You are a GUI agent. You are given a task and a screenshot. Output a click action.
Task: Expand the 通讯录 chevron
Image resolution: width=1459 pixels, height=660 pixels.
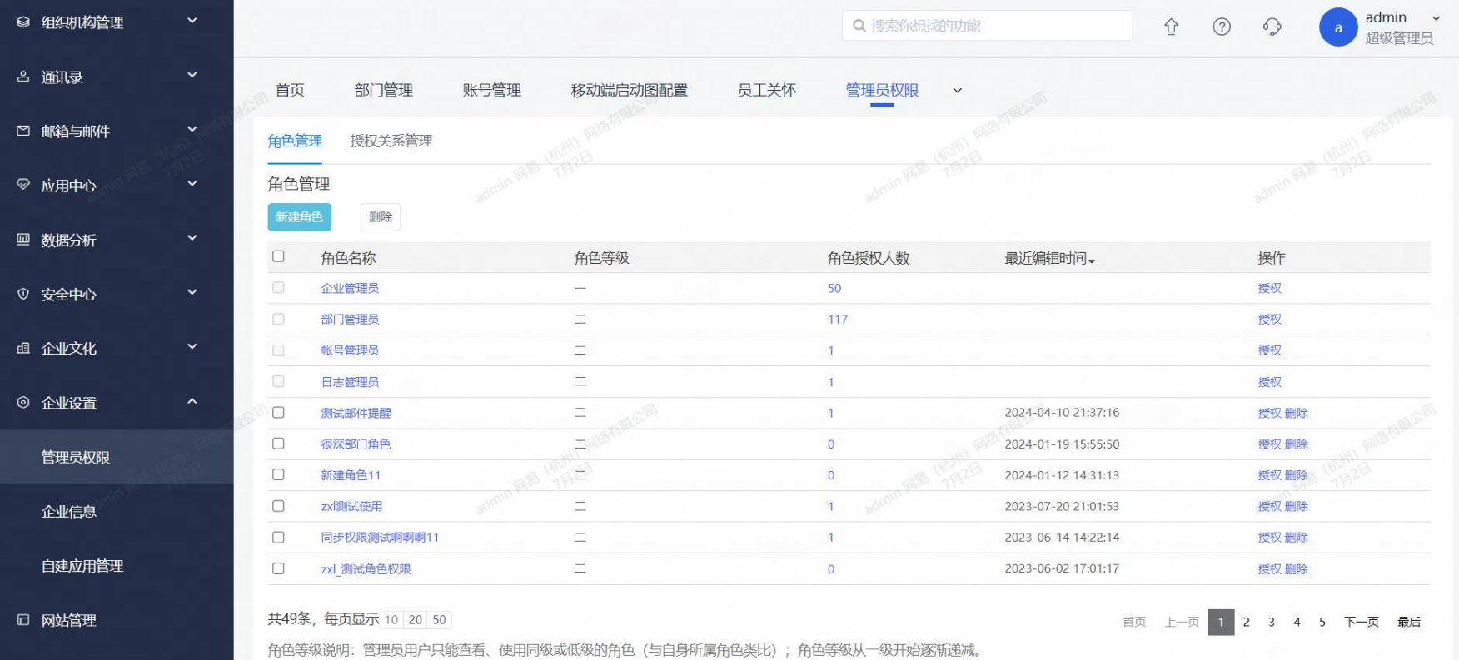tap(192, 75)
